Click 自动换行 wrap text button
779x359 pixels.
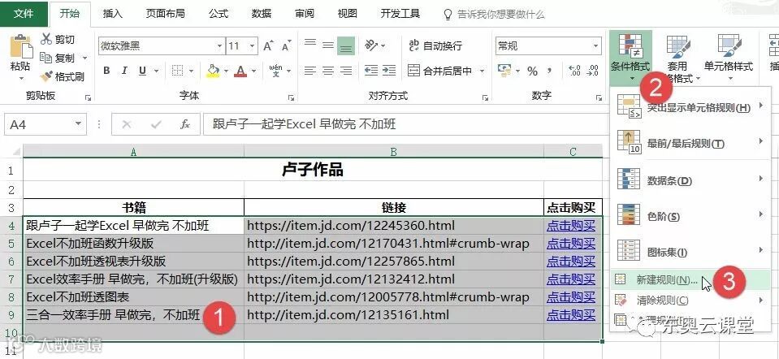[x=435, y=45]
